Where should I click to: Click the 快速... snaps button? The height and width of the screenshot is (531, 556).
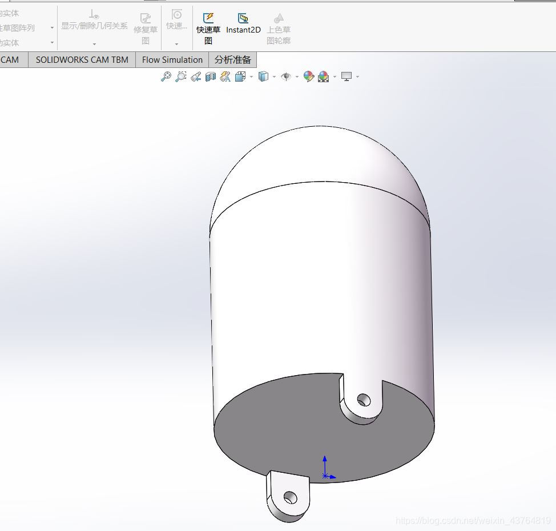tap(176, 20)
